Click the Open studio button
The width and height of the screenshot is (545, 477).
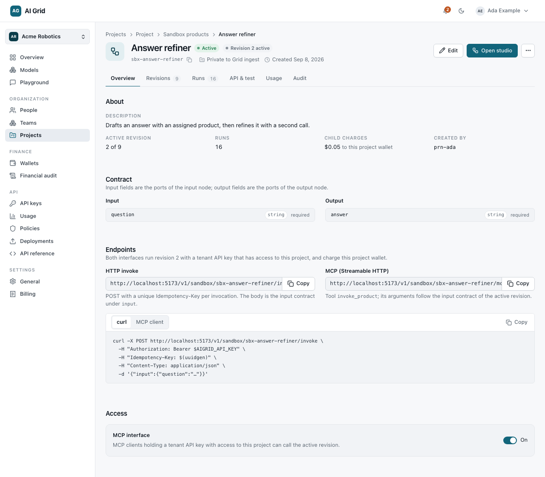click(x=492, y=51)
